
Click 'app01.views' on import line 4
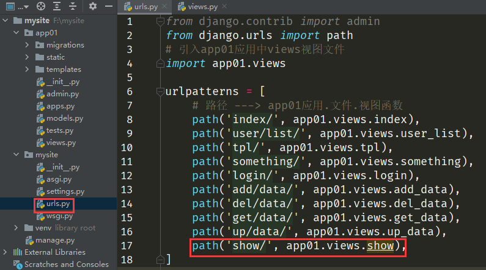click(x=249, y=63)
